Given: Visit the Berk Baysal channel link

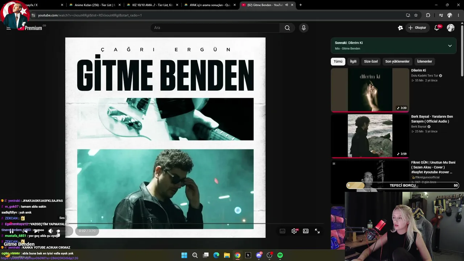Looking at the screenshot, I should (419, 127).
